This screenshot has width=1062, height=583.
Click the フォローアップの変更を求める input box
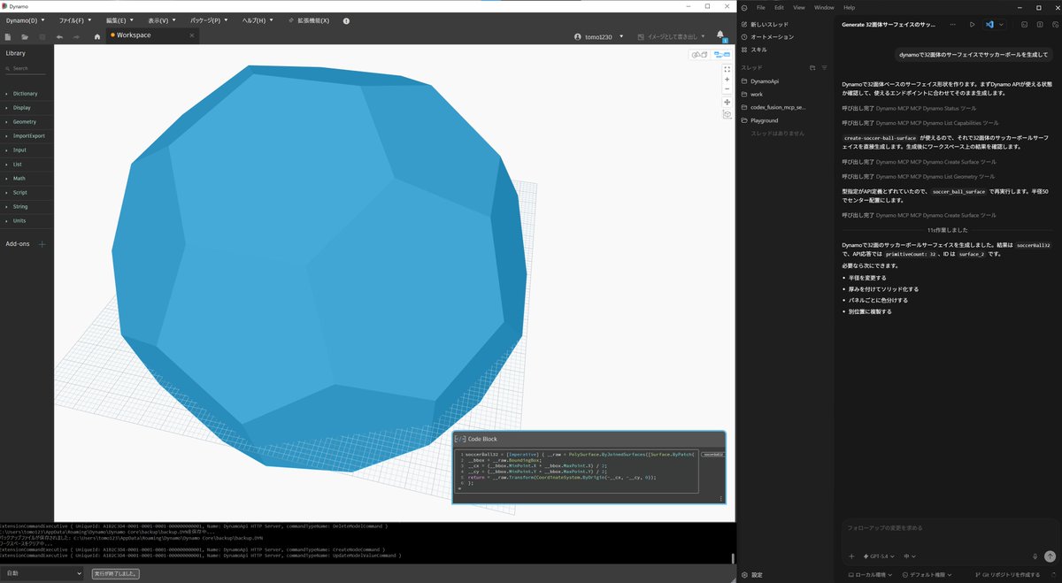tap(949, 528)
